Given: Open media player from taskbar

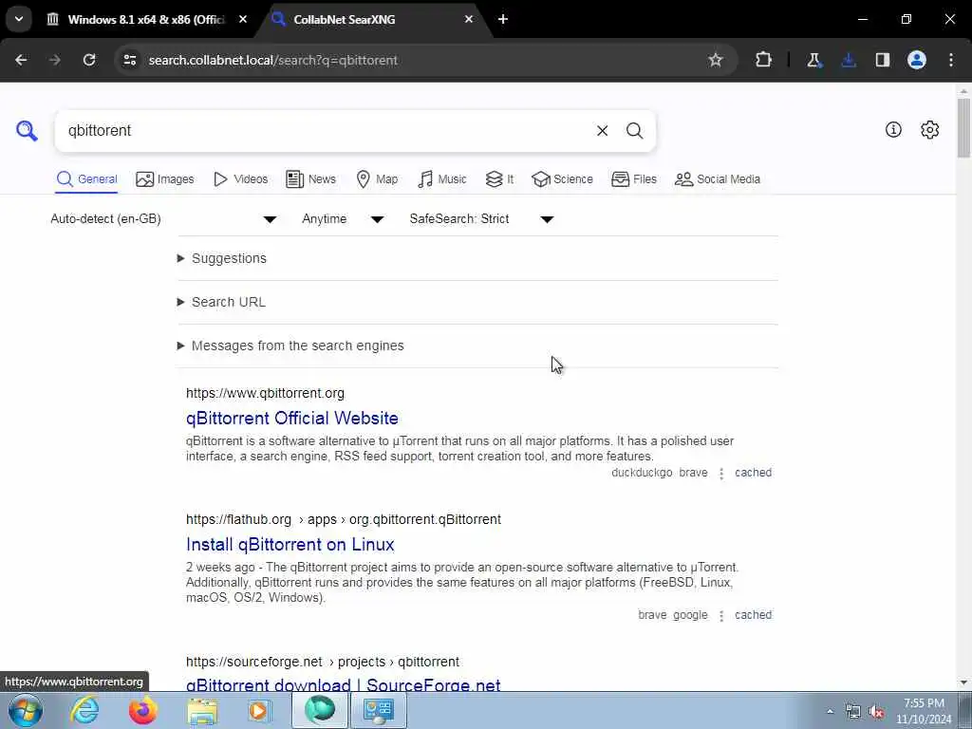Looking at the screenshot, I should pos(259,711).
